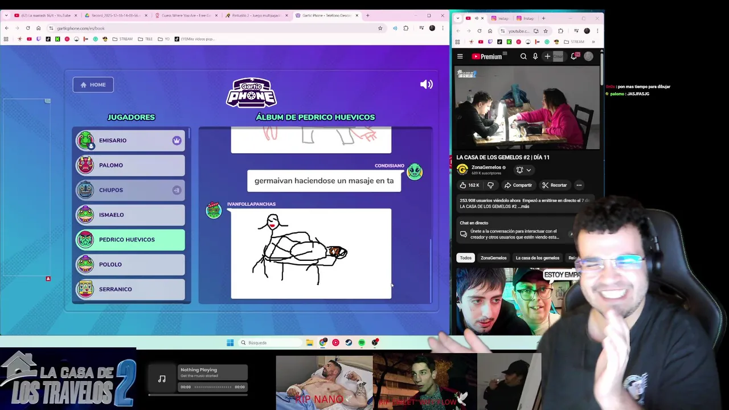Open the tab search dropdown in left browser
729x410 pixels.
point(6,15)
